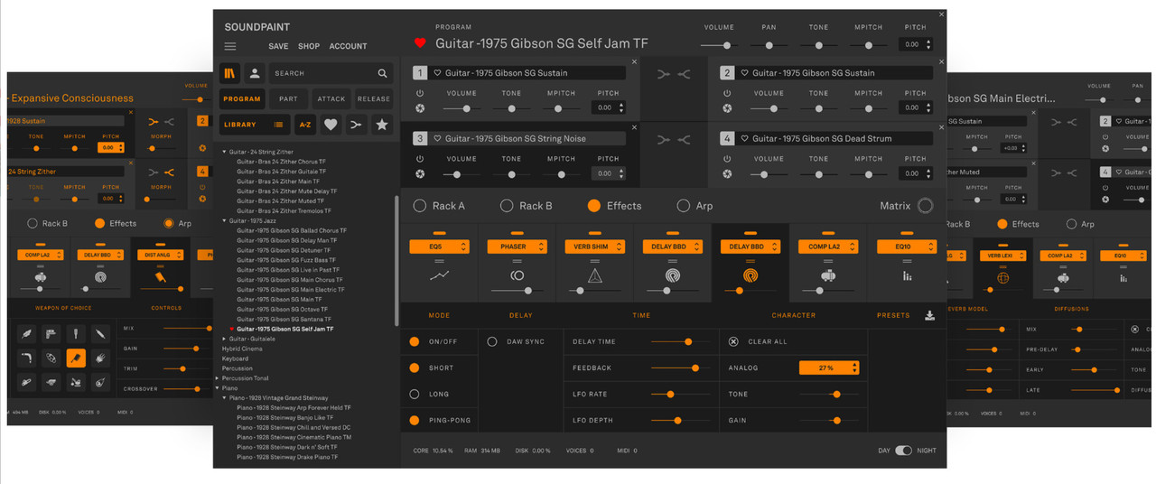The width and height of the screenshot is (1156, 484).
Task: Open the COMP LA2 effect dropdown
Action: pos(829,247)
